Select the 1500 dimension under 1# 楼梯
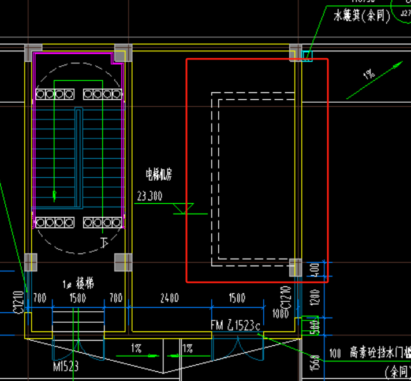 77,298
